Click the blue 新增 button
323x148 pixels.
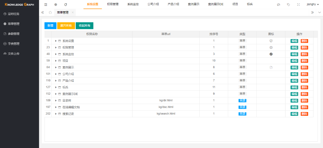[x=50, y=26]
